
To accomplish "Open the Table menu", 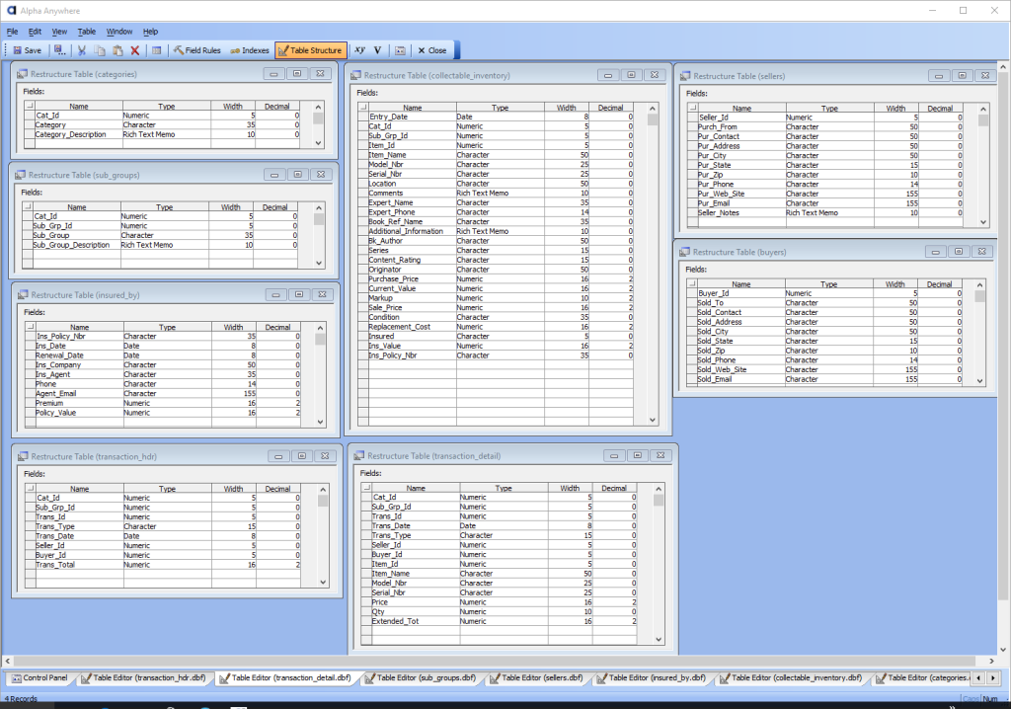I will click(x=87, y=32).
